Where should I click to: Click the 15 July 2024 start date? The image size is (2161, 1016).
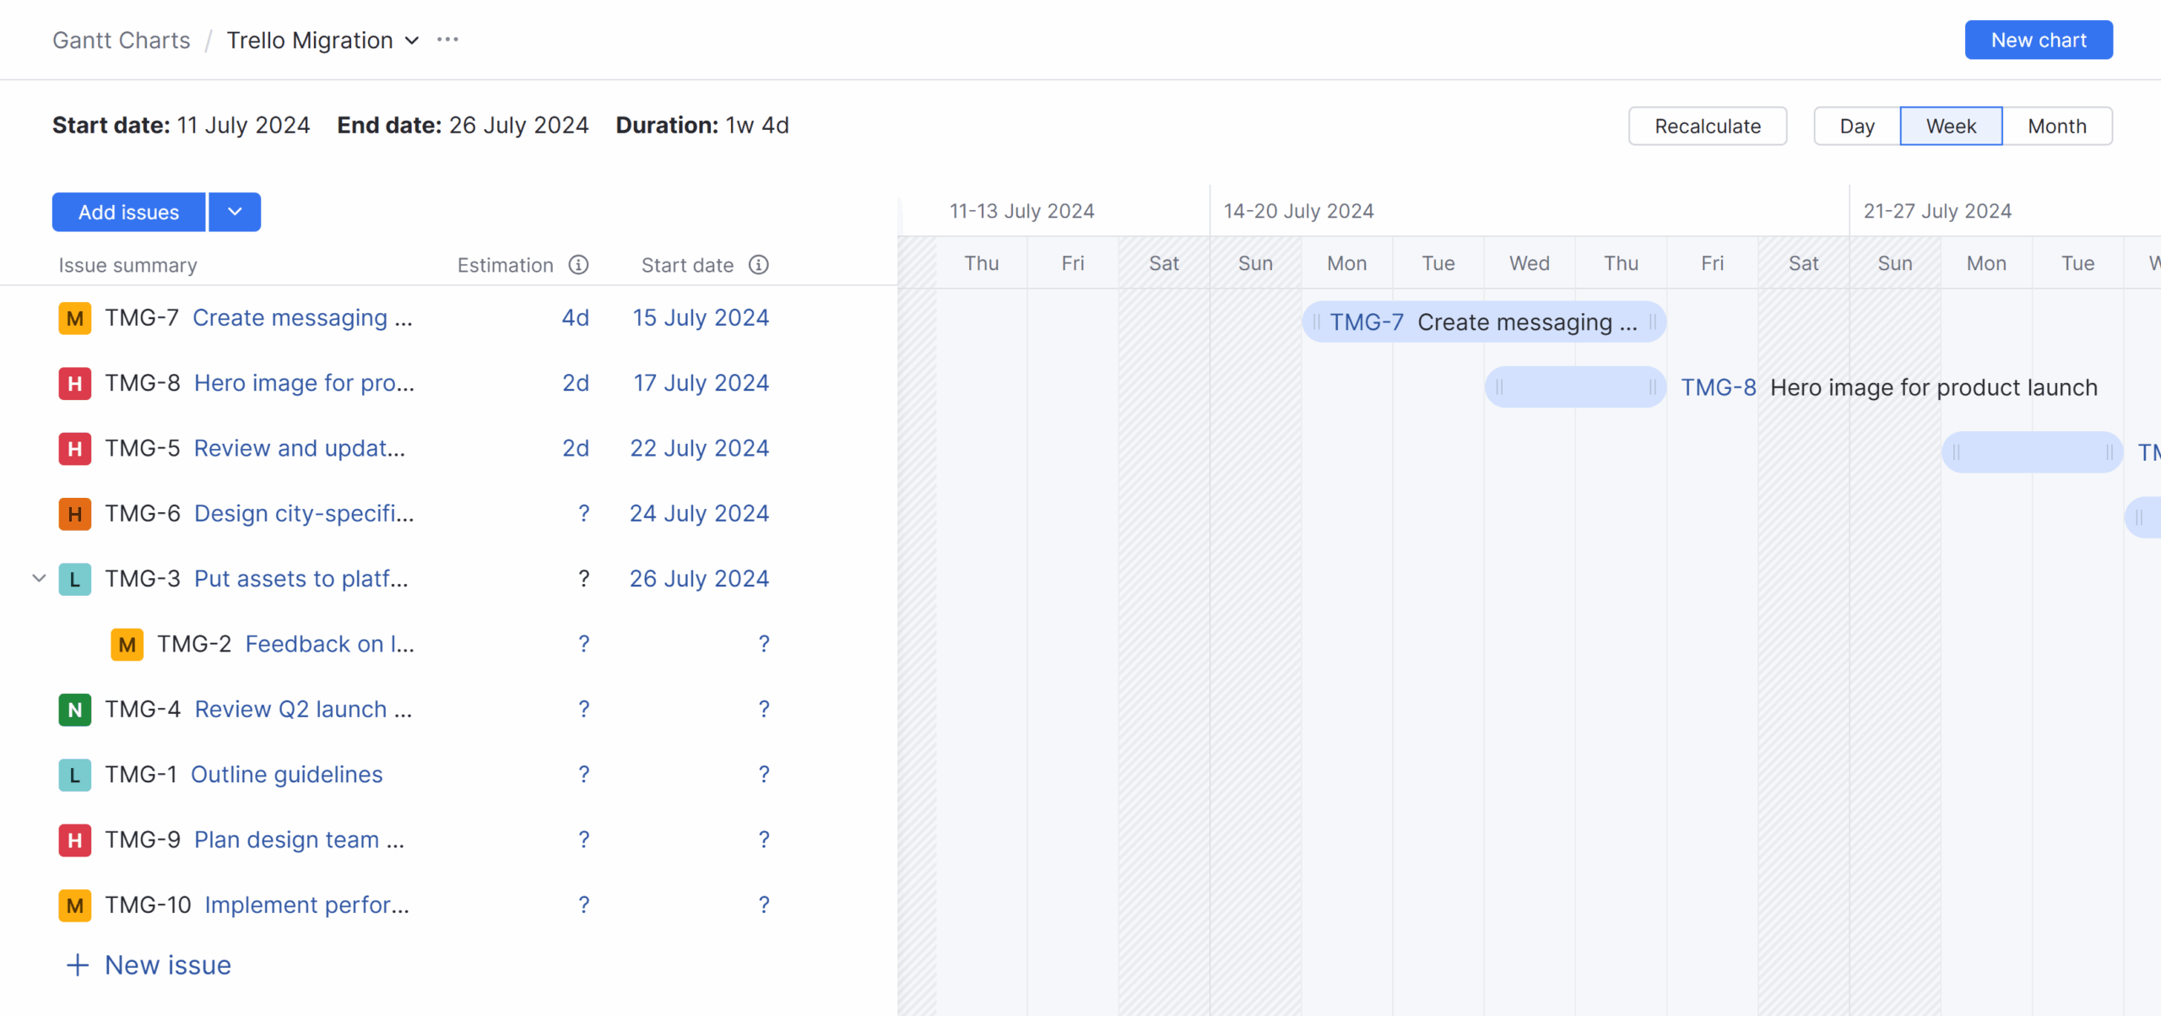click(701, 317)
